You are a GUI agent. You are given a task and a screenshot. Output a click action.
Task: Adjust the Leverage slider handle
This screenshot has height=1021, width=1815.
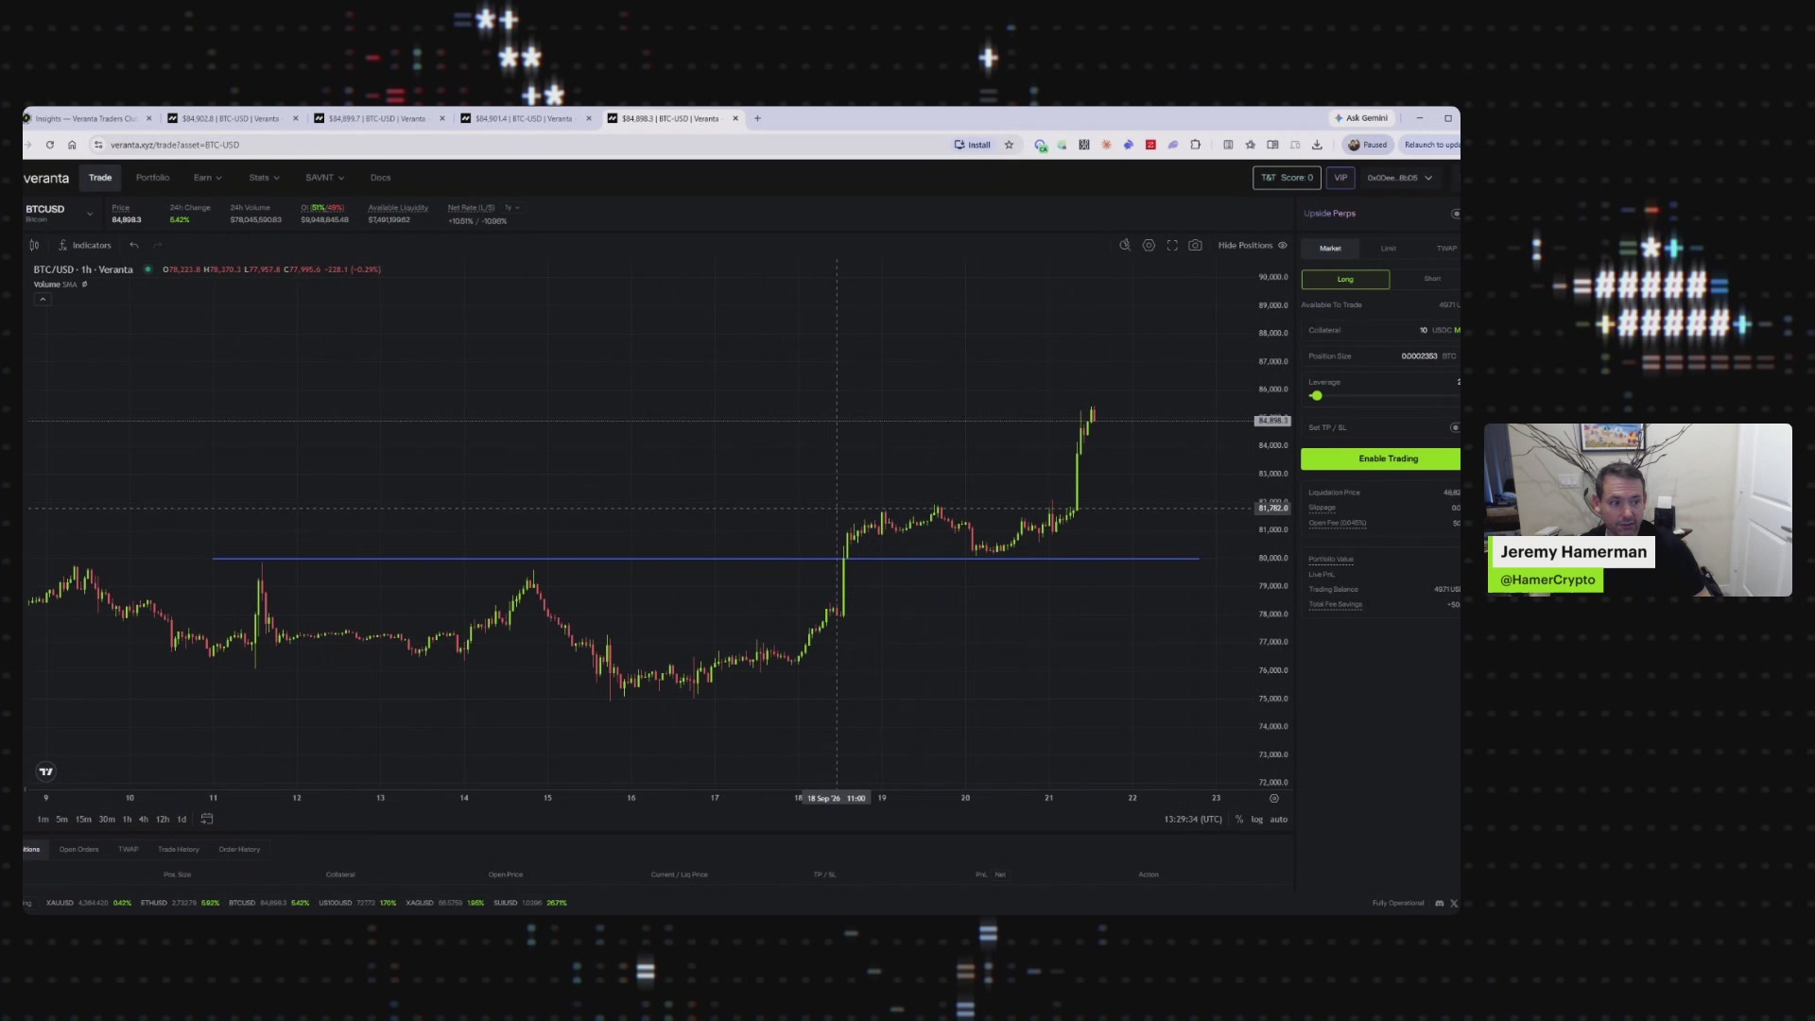tap(1317, 395)
